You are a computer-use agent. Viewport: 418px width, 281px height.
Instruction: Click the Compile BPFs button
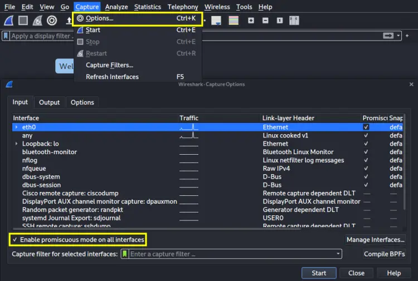(384, 254)
